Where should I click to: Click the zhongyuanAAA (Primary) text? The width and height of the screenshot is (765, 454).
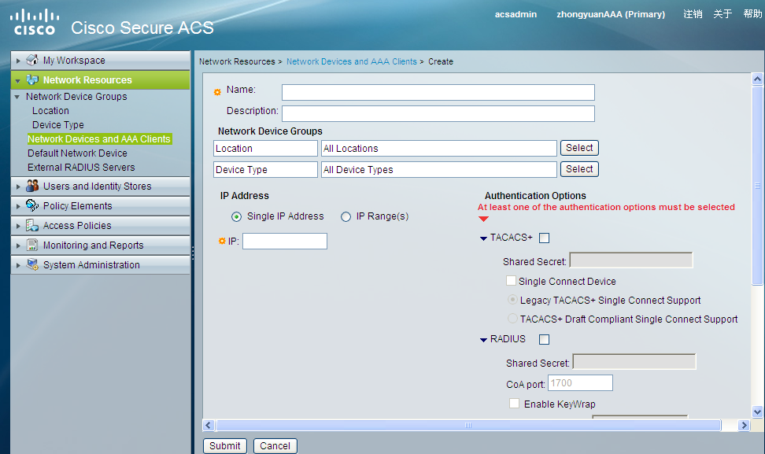tap(611, 14)
